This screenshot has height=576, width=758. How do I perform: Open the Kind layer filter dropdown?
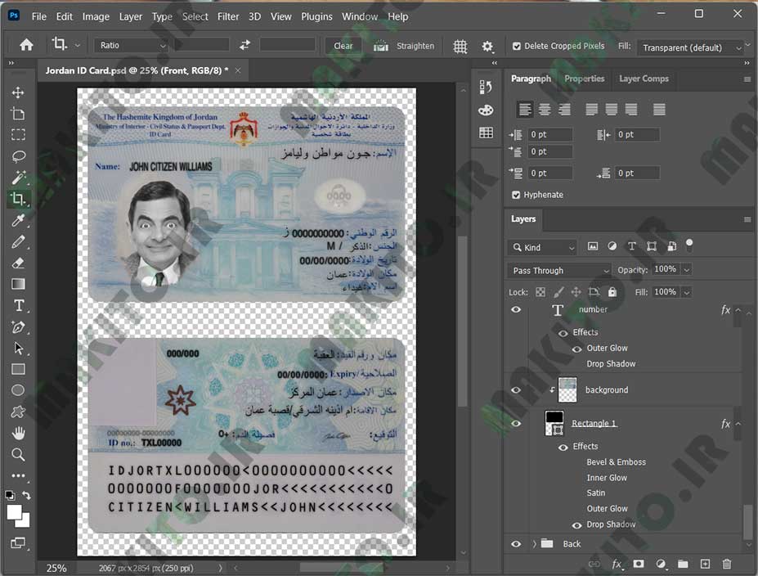(x=542, y=247)
